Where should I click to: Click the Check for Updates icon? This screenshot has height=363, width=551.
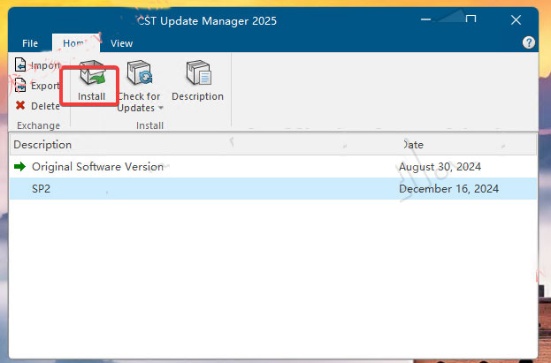coord(140,72)
